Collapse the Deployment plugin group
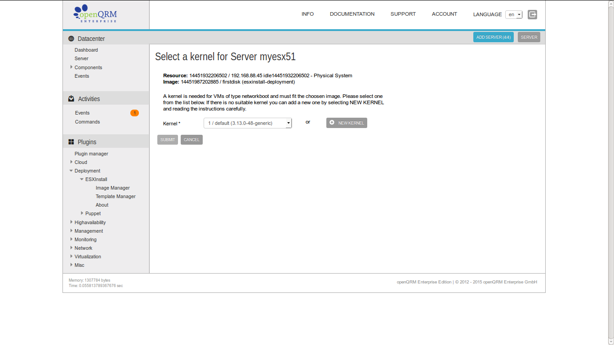The height and width of the screenshot is (345, 614). tap(71, 171)
